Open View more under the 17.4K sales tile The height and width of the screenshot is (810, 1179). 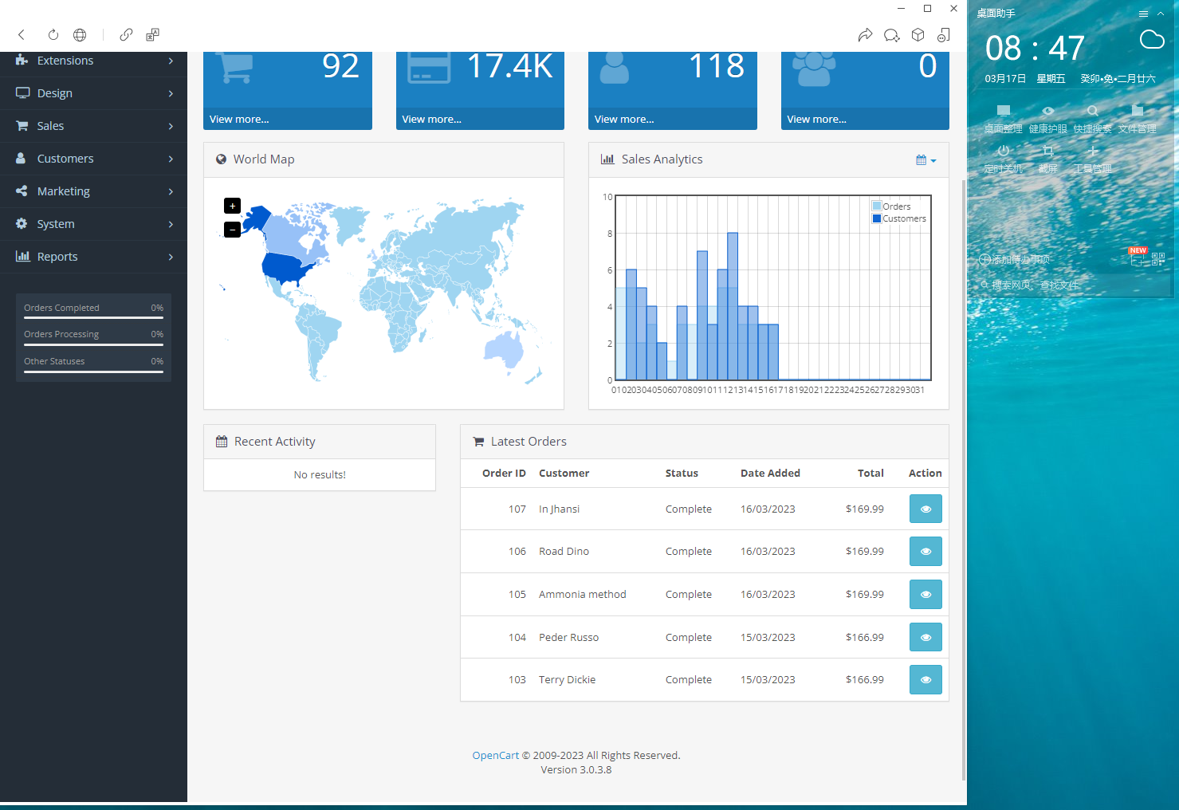pos(431,119)
